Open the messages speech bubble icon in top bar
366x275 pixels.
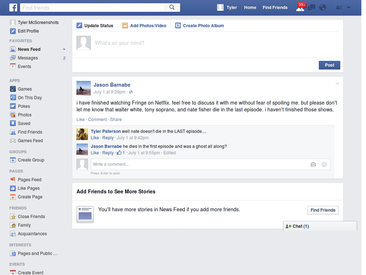311,8
